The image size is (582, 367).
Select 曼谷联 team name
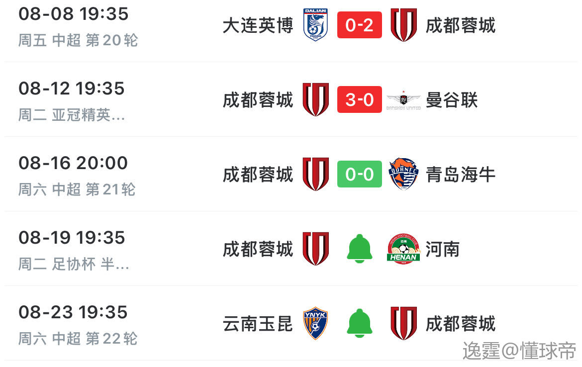click(x=451, y=100)
